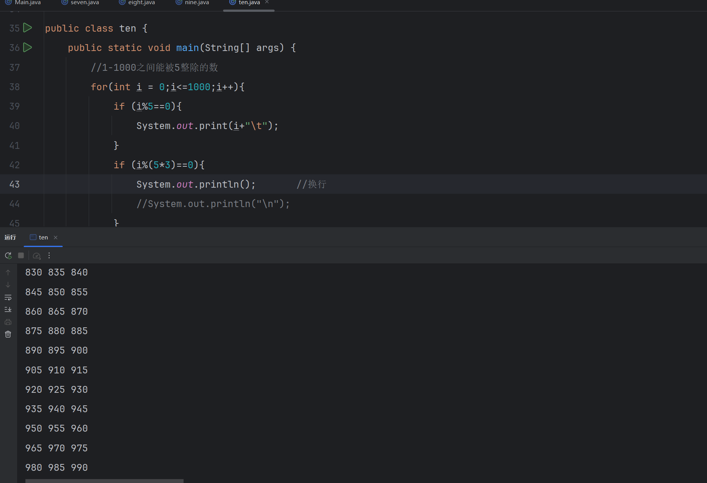Screen dimensions: 707x483
Task: Click the commented println line 44
Action: click(213, 204)
